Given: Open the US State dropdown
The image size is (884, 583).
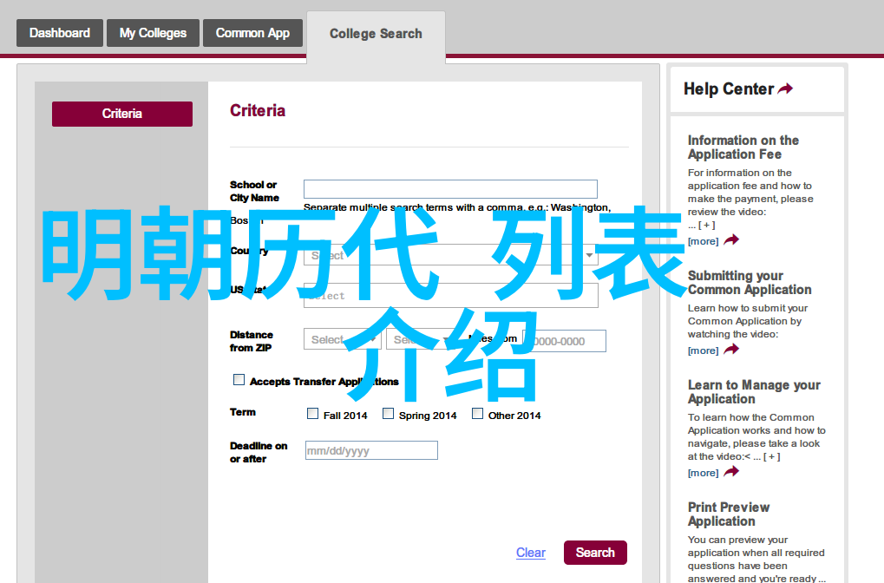Looking at the screenshot, I should point(450,296).
